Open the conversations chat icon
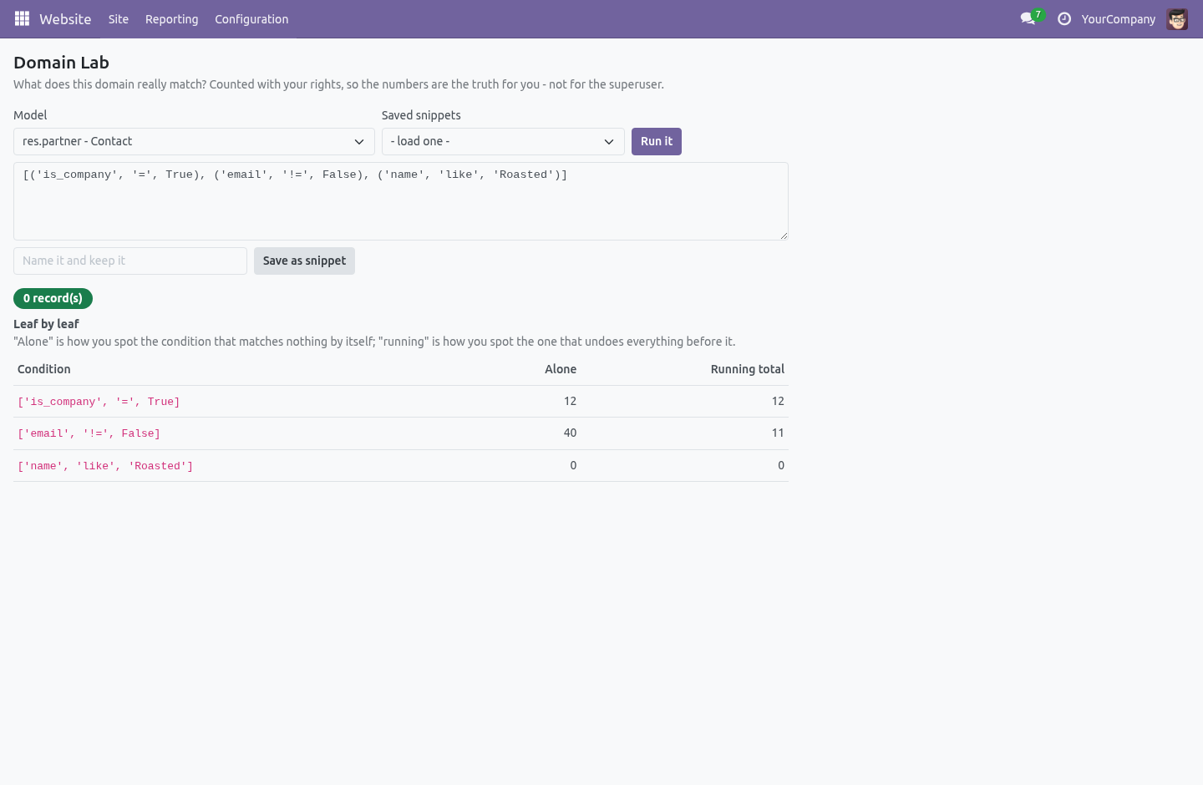This screenshot has height=785, width=1203. pyautogui.click(x=1028, y=18)
